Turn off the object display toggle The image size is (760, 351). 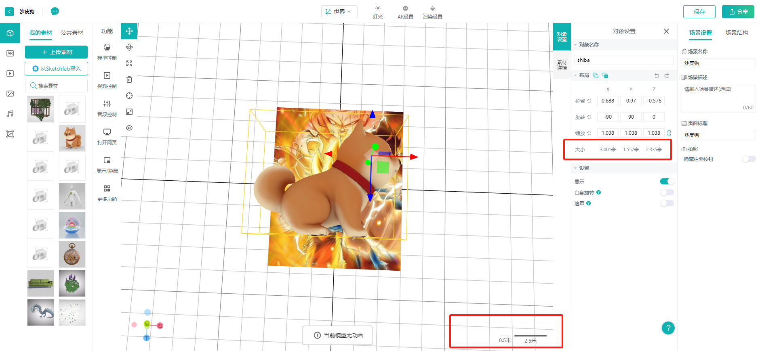click(x=667, y=182)
